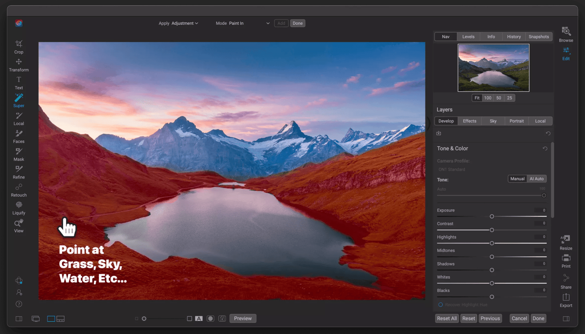585x334 pixels.
Task: Open the Export panel icon
Action: coord(566,300)
